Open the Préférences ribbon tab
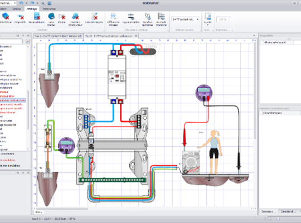Screen dimensions: 301x223 pos(49,9)
